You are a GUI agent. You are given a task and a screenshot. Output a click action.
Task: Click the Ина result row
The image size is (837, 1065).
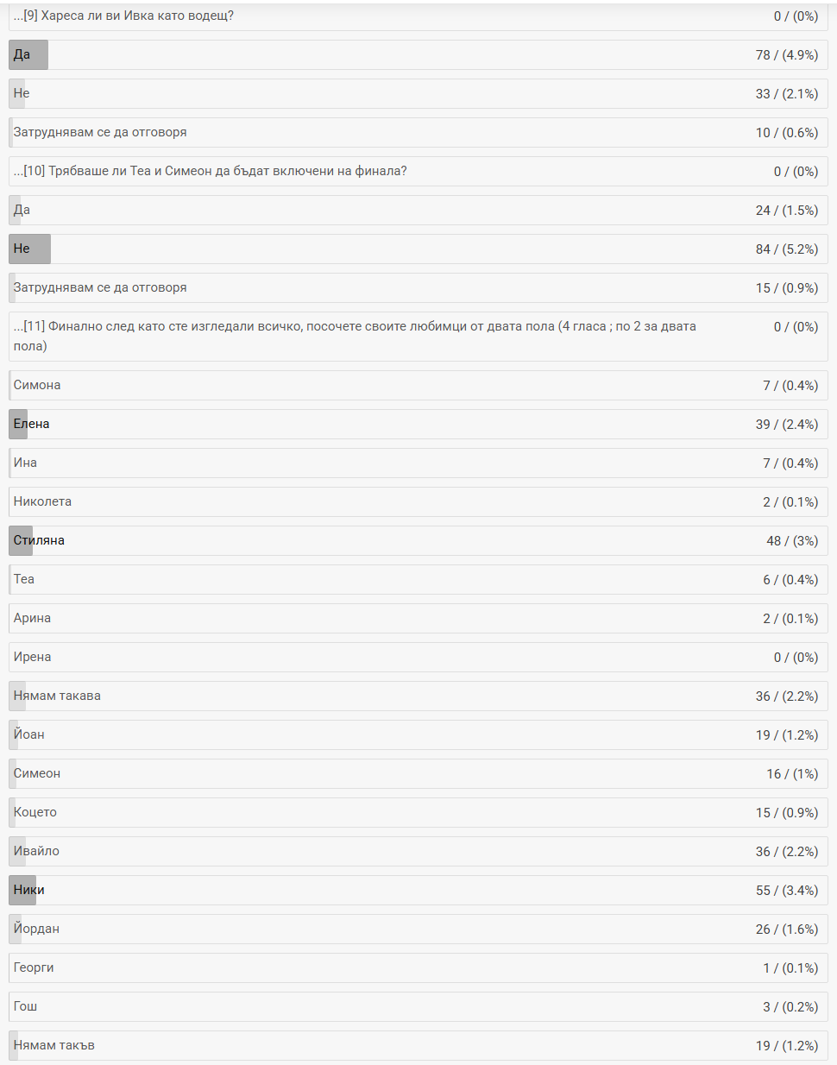point(418,463)
